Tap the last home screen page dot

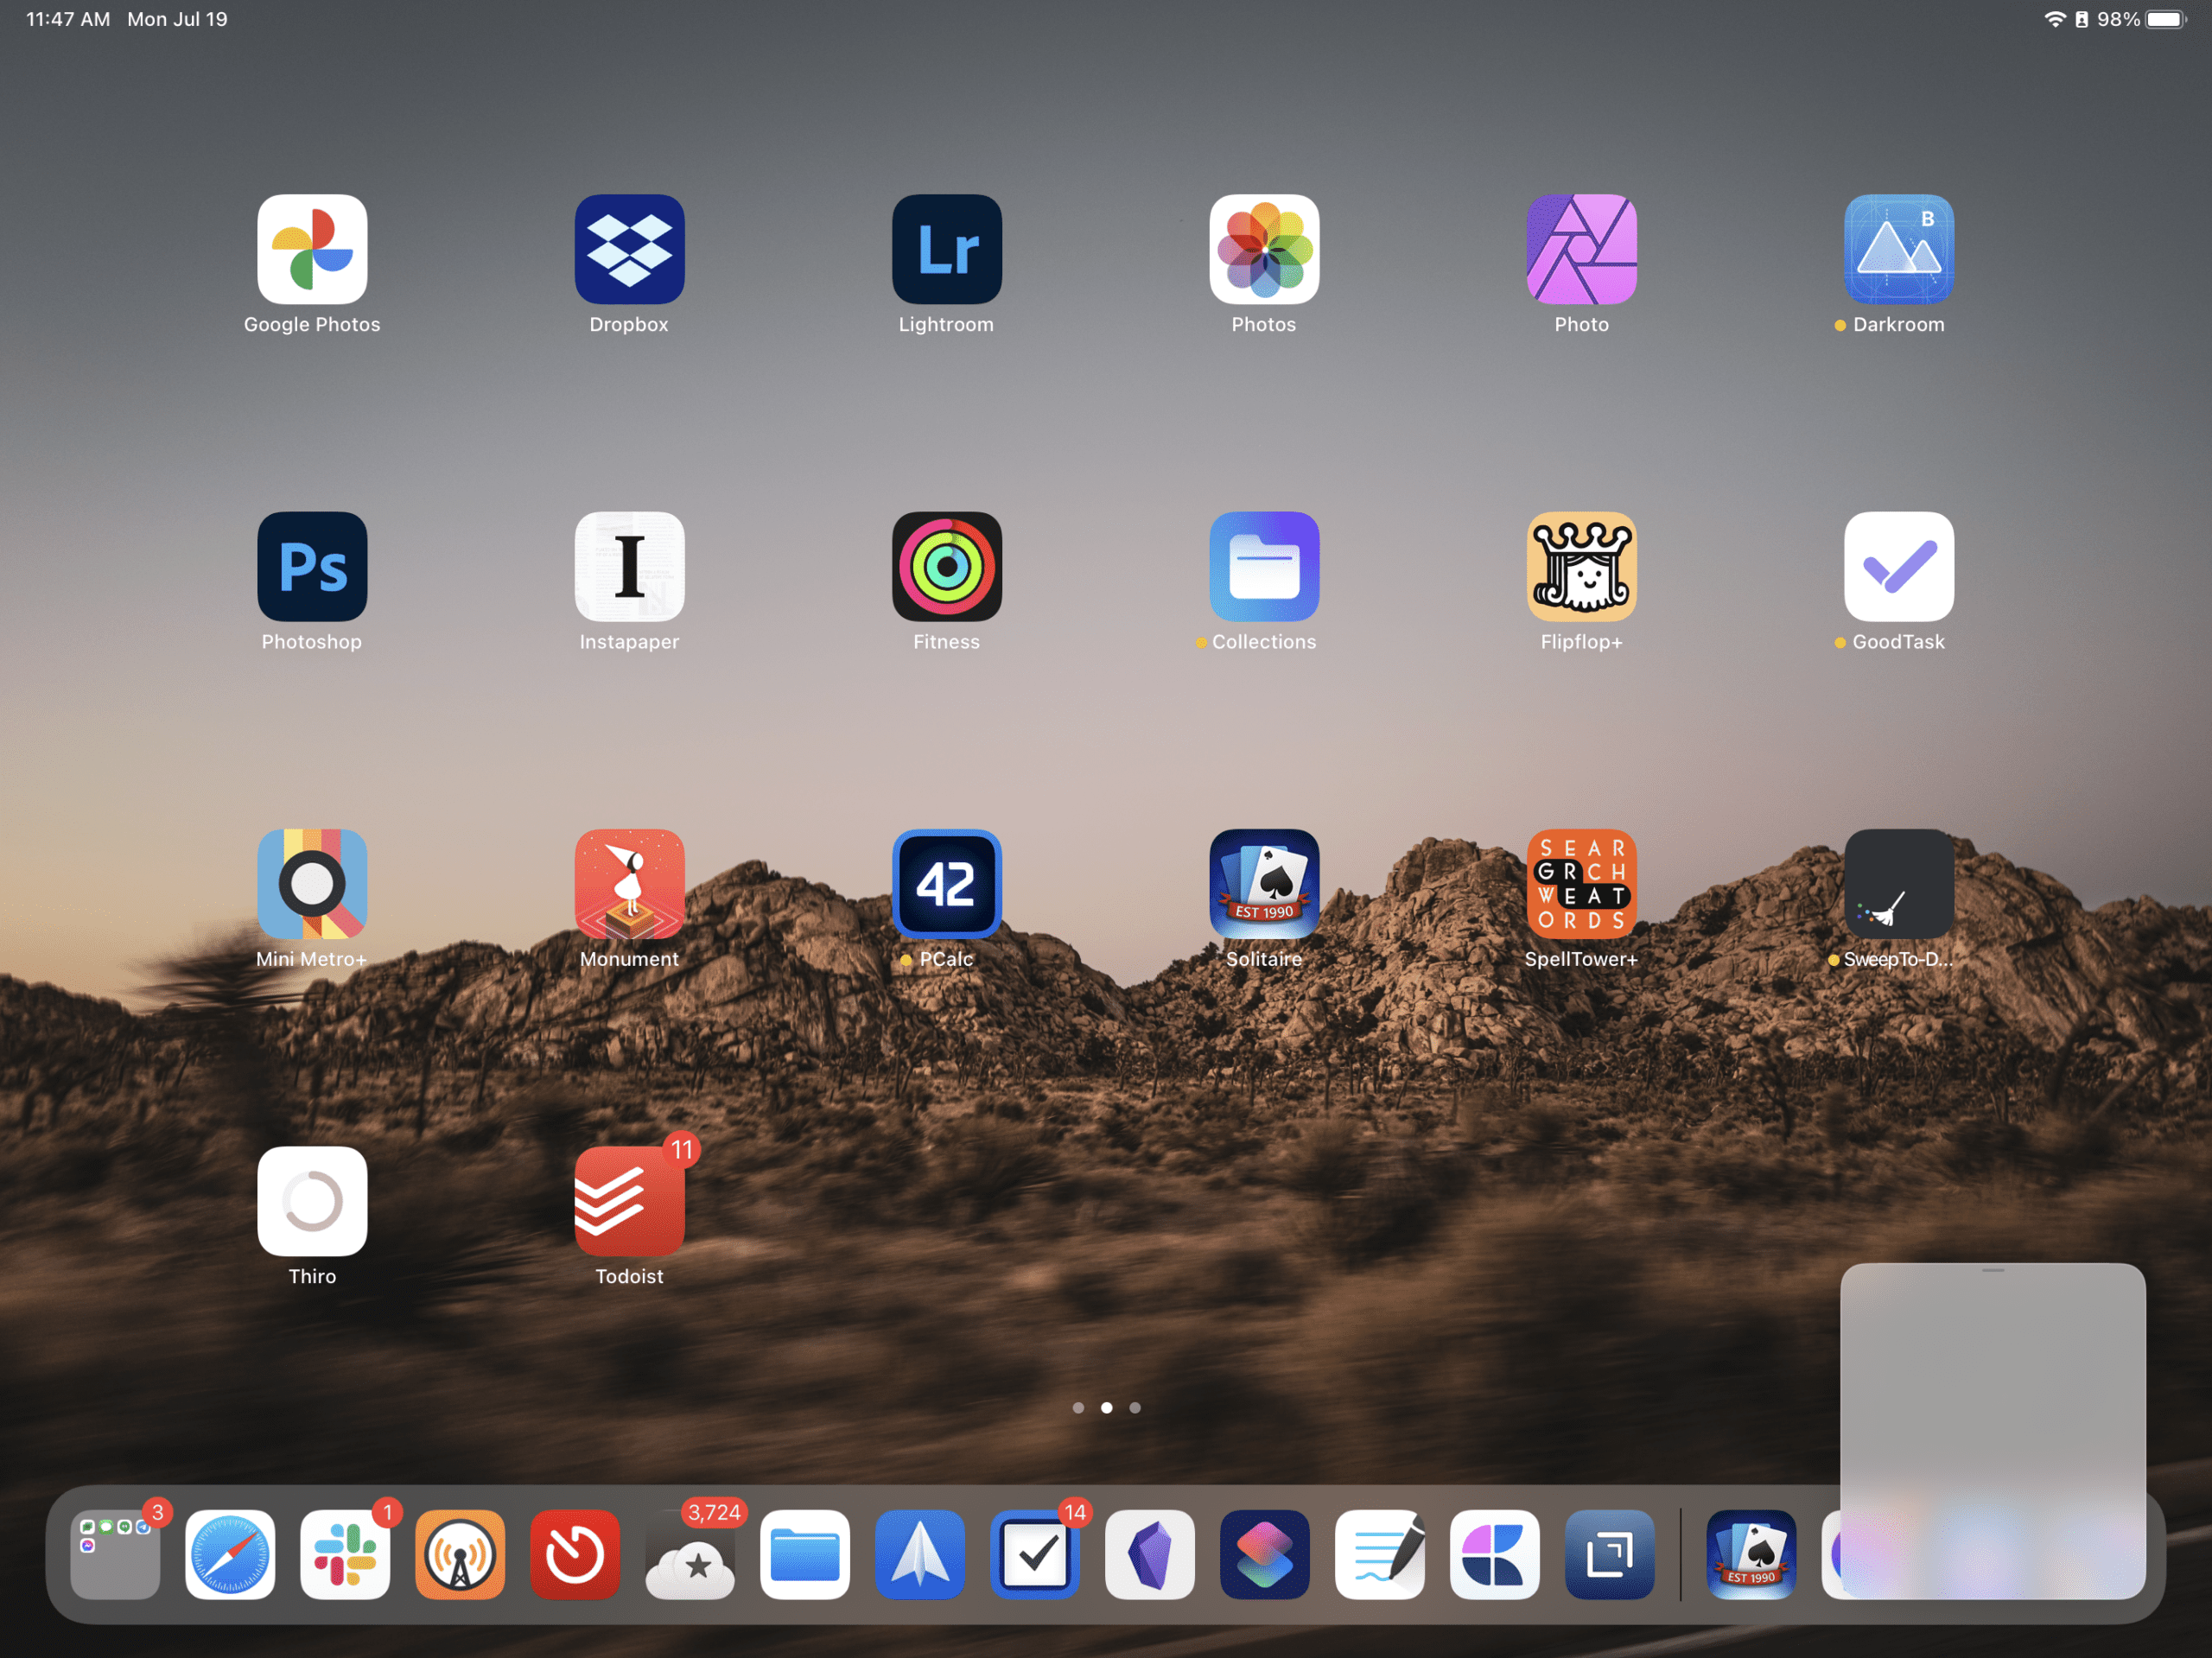coord(1135,1408)
